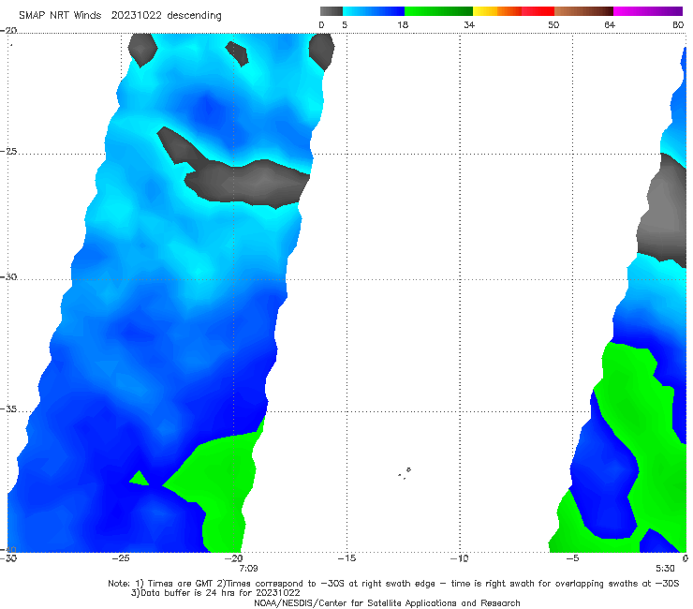The width and height of the screenshot is (693, 609).
Task: Click the red segment of the color bar
Action: coord(538,11)
